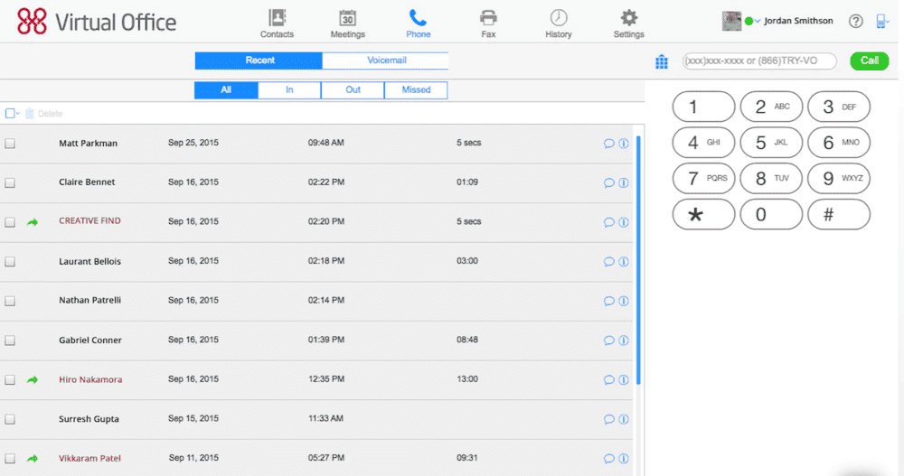
Task: Open the Fax section
Action: (488, 23)
